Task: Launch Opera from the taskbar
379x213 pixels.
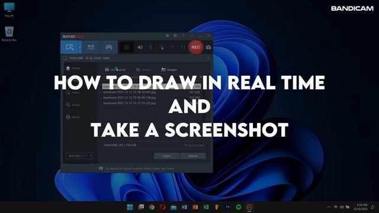Action: coord(163,207)
